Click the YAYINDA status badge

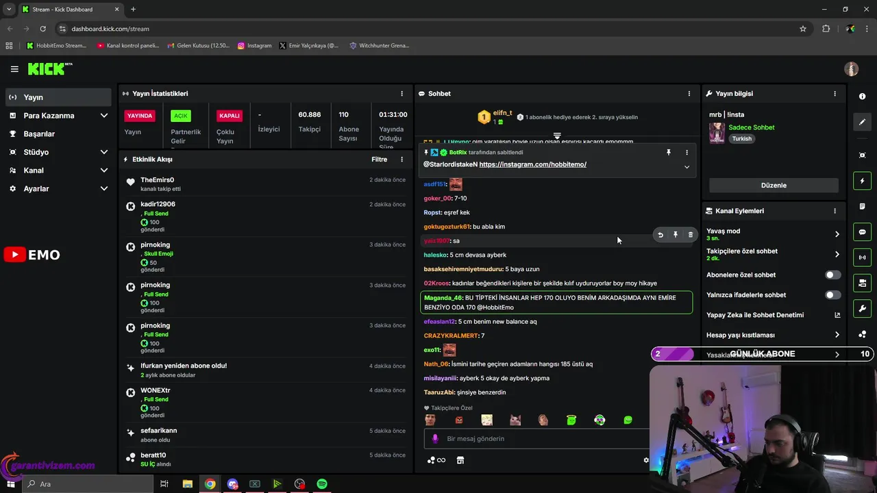click(x=140, y=116)
